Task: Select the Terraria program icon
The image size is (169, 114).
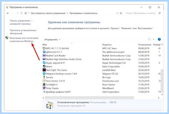Action: pyautogui.click(x=44, y=77)
